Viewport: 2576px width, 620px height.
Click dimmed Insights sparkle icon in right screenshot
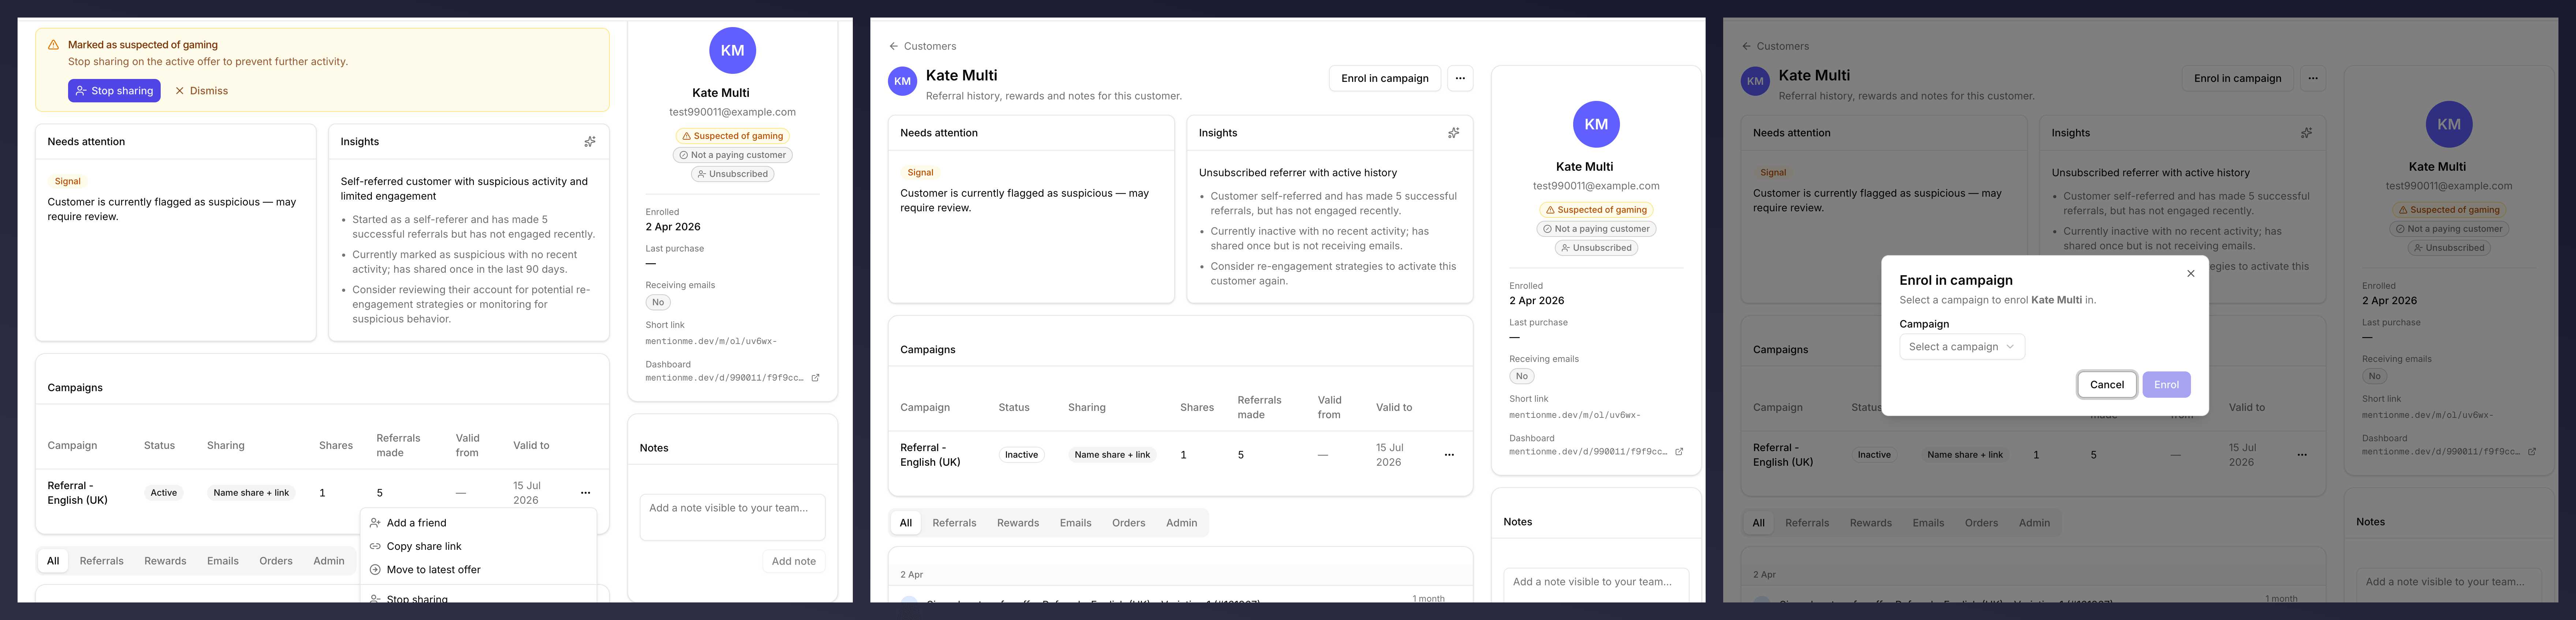2307,133
